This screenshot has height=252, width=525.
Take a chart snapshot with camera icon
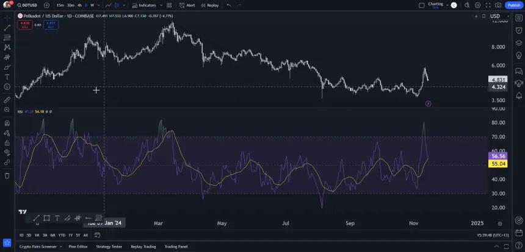coord(498,5)
